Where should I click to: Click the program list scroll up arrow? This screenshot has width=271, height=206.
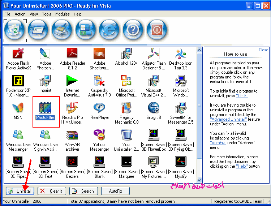click(x=199, y=50)
